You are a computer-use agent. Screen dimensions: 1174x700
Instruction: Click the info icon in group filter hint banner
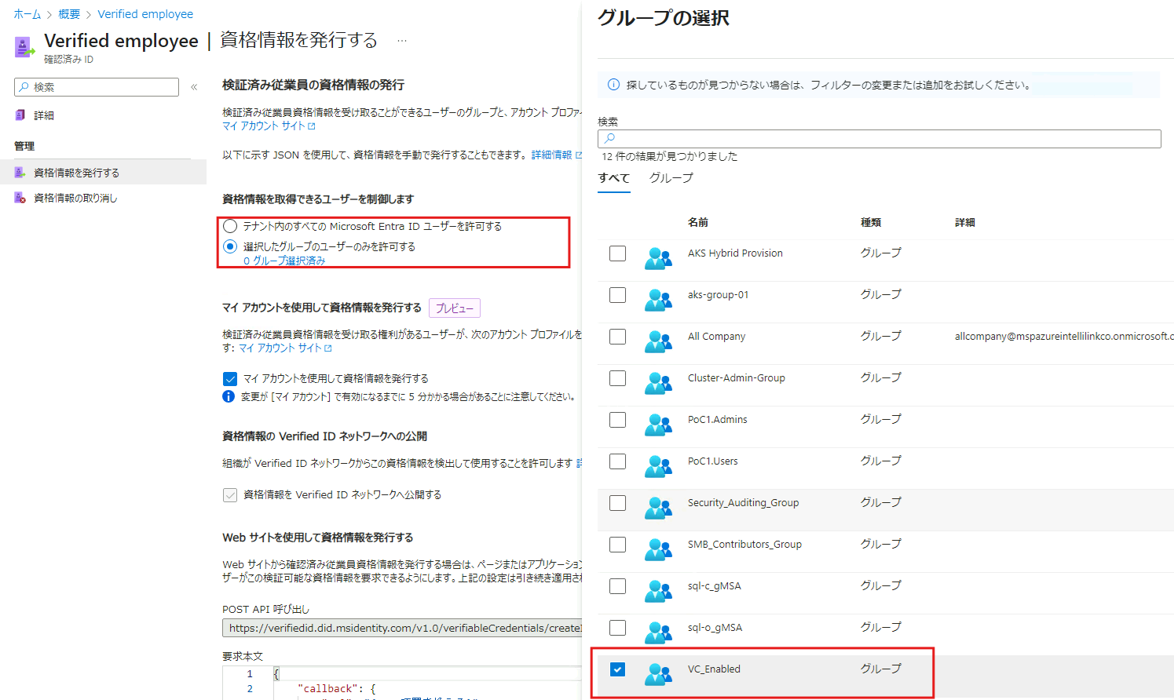pos(613,85)
